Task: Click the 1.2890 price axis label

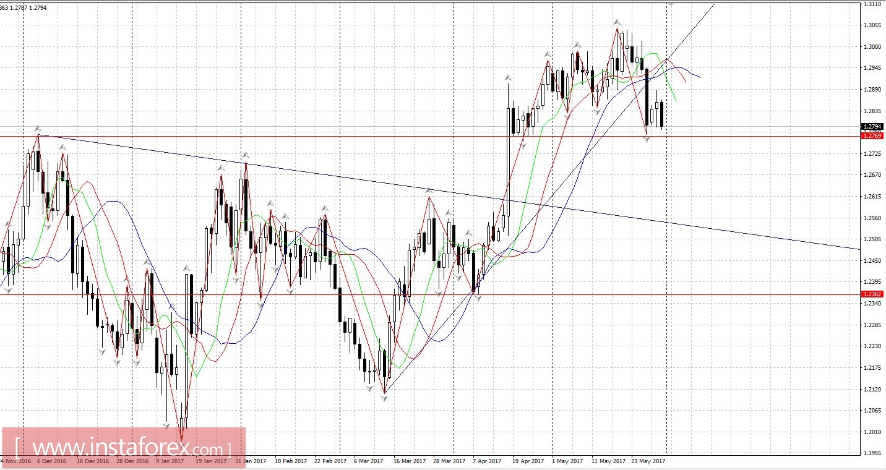Action: (872, 90)
